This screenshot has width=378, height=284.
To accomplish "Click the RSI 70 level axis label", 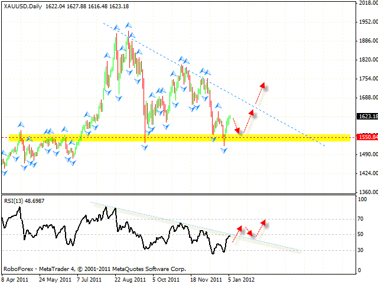I will 361,219.
